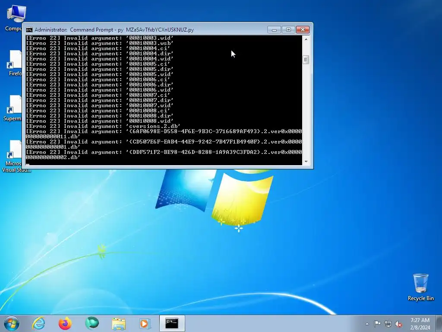Open the Command Prompt system menu icon
The height and width of the screenshot is (332, 442).
tap(29, 30)
